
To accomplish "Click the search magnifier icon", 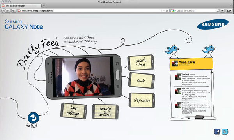I will tap(216, 11).
